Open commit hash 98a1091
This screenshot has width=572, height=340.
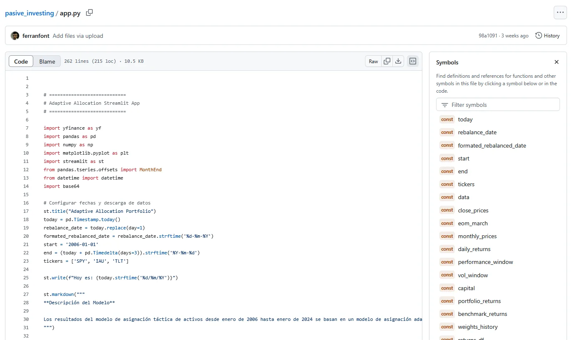click(x=488, y=36)
